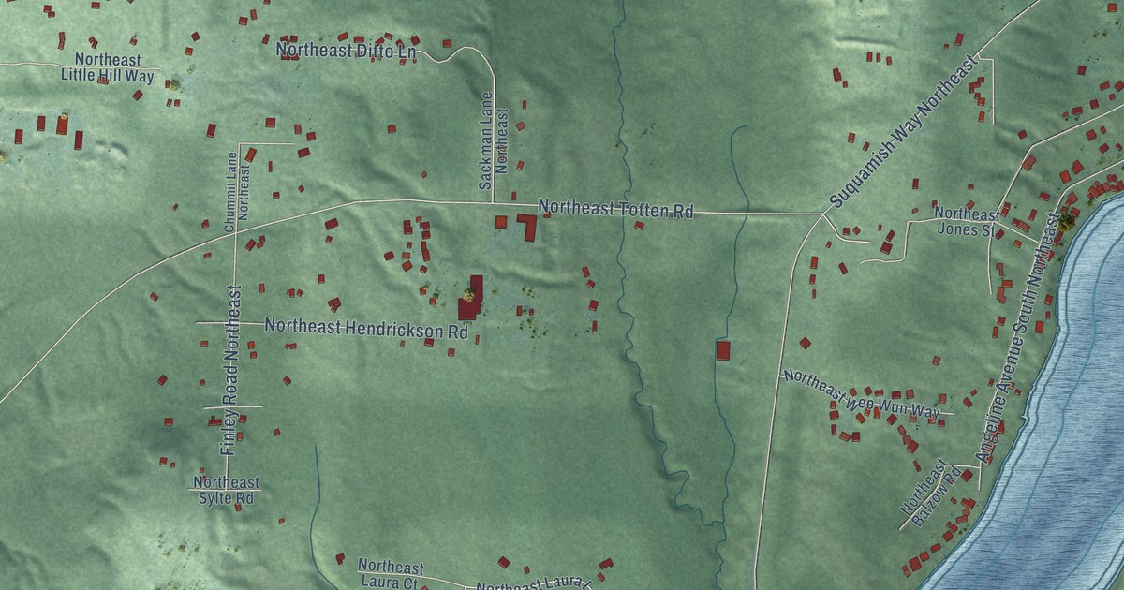The width and height of the screenshot is (1124, 590).
Task: Click the Finley Road Northeast label
Action: coord(229,370)
